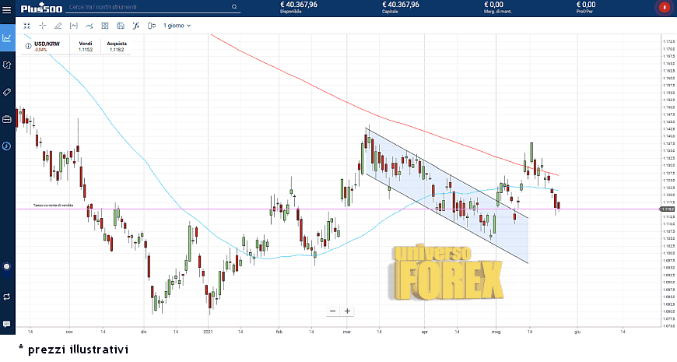Select the crosshair cursor tool
This screenshot has width=677, height=362.
point(42,26)
